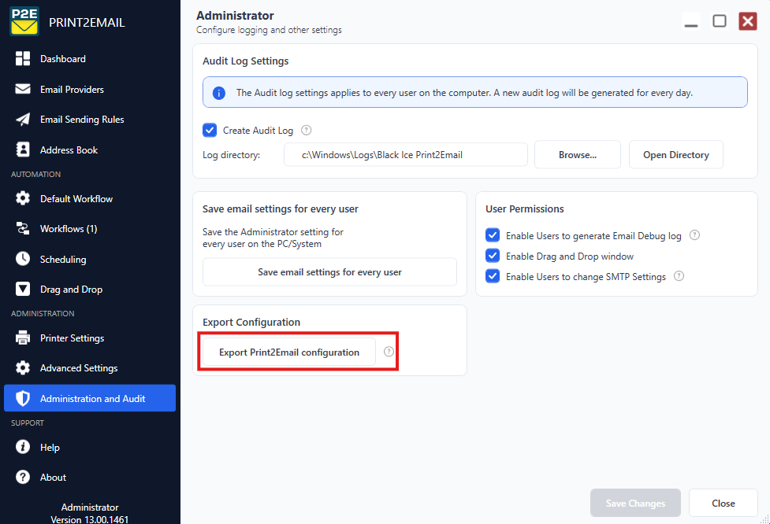Click the Administration and Audit shield icon
The image size is (770, 524).
(23, 399)
